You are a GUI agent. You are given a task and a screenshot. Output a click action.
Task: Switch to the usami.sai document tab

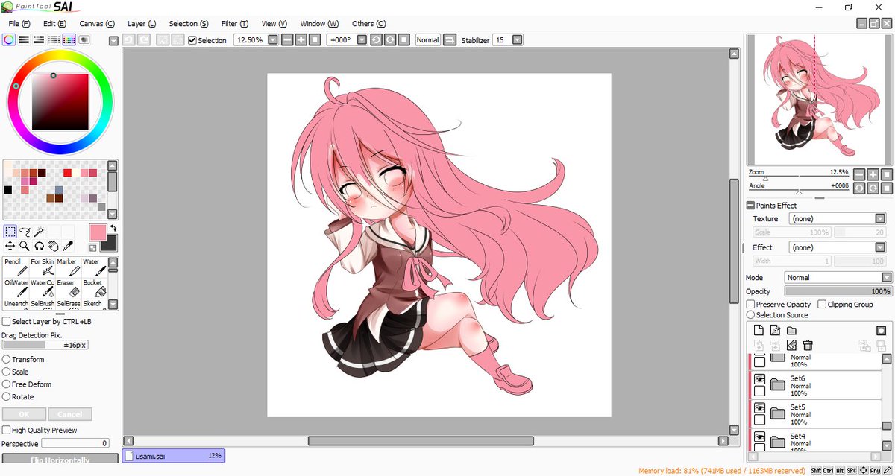174,455
